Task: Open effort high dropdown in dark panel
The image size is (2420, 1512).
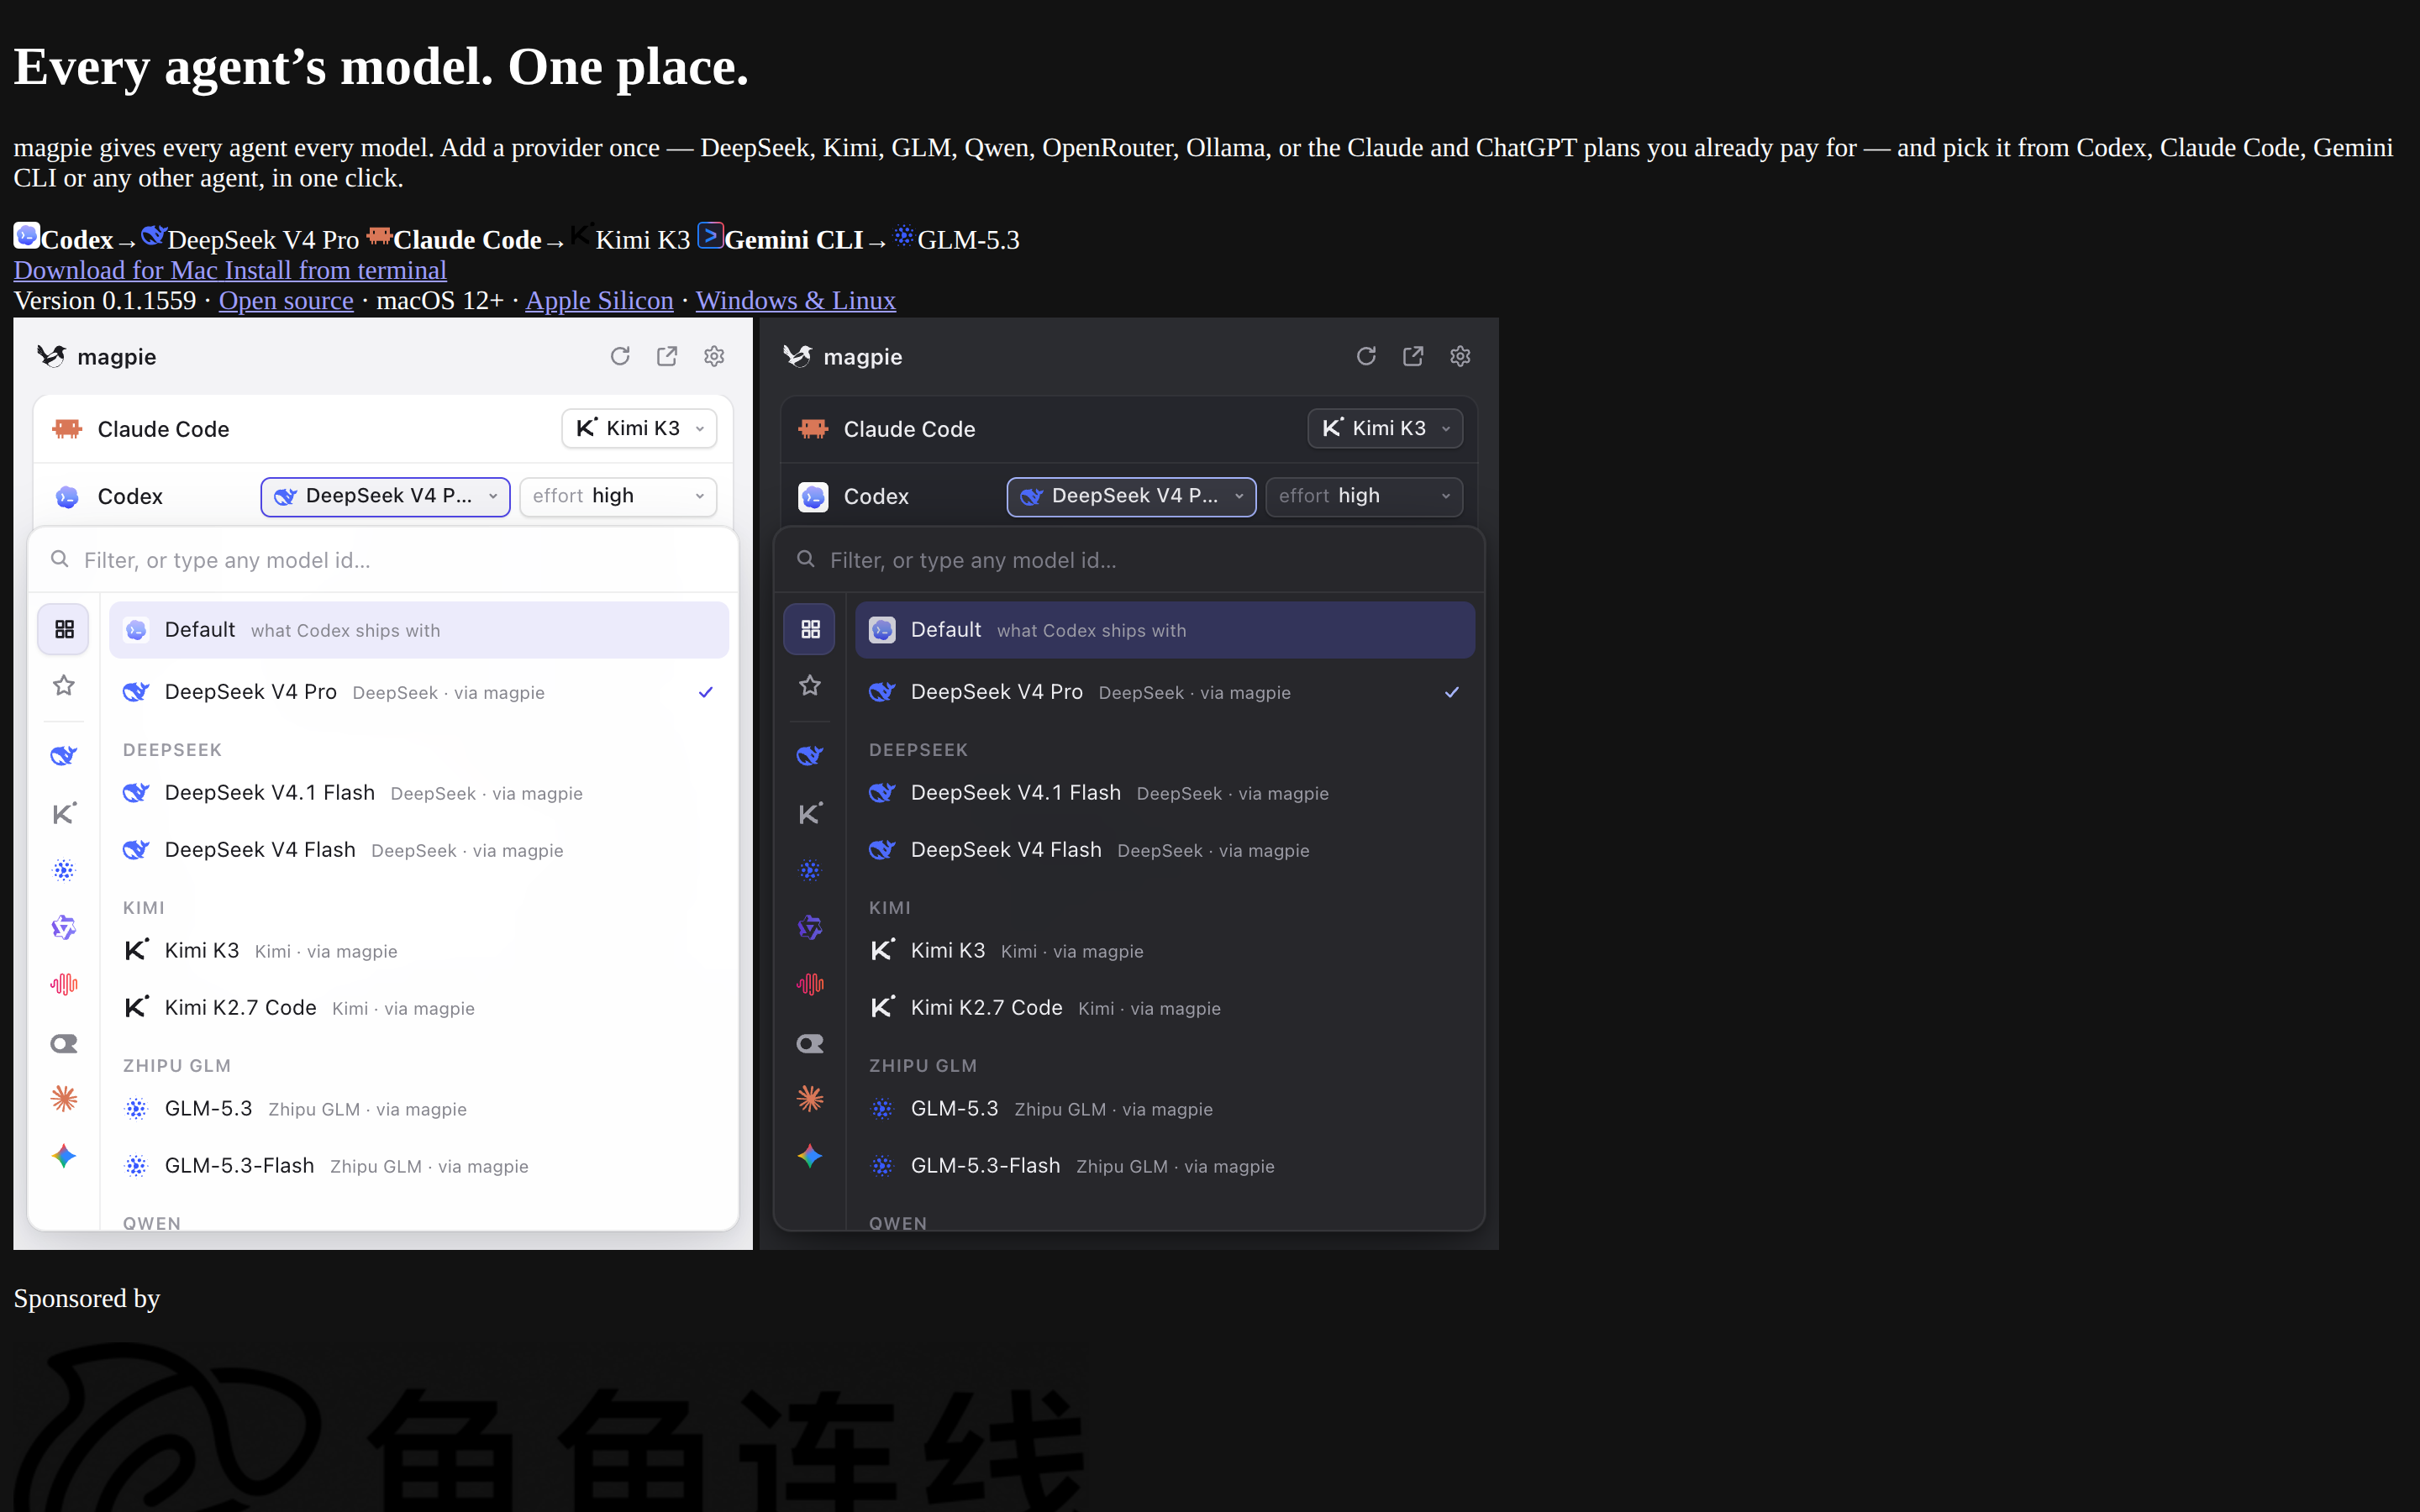Action: click(x=1364, y=496)
